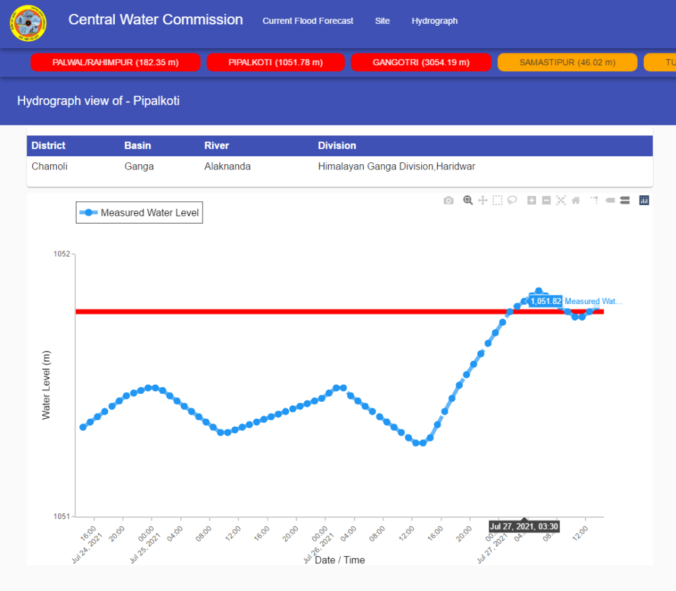This screenshot has height=591, width=676.
Task: Enable show closest data on hover
Action: pyautogui.click(x=609, y=201)
